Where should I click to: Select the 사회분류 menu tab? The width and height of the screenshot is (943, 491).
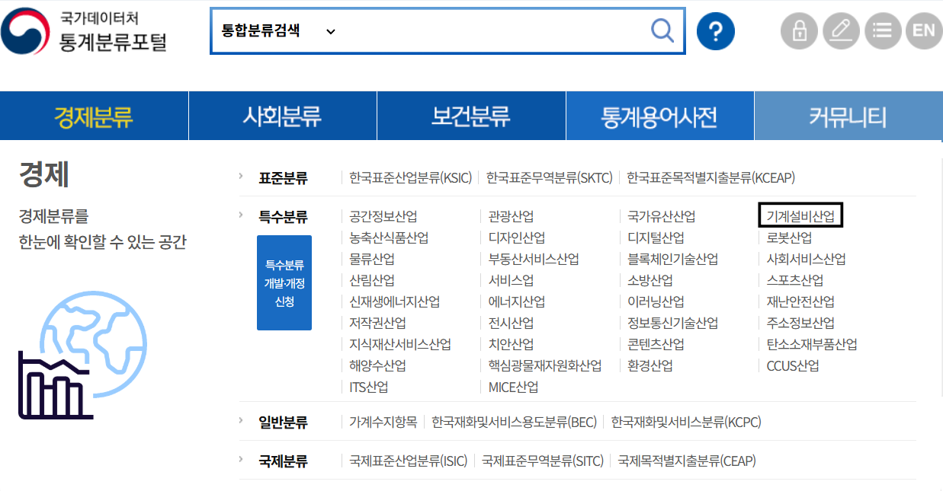282,116
